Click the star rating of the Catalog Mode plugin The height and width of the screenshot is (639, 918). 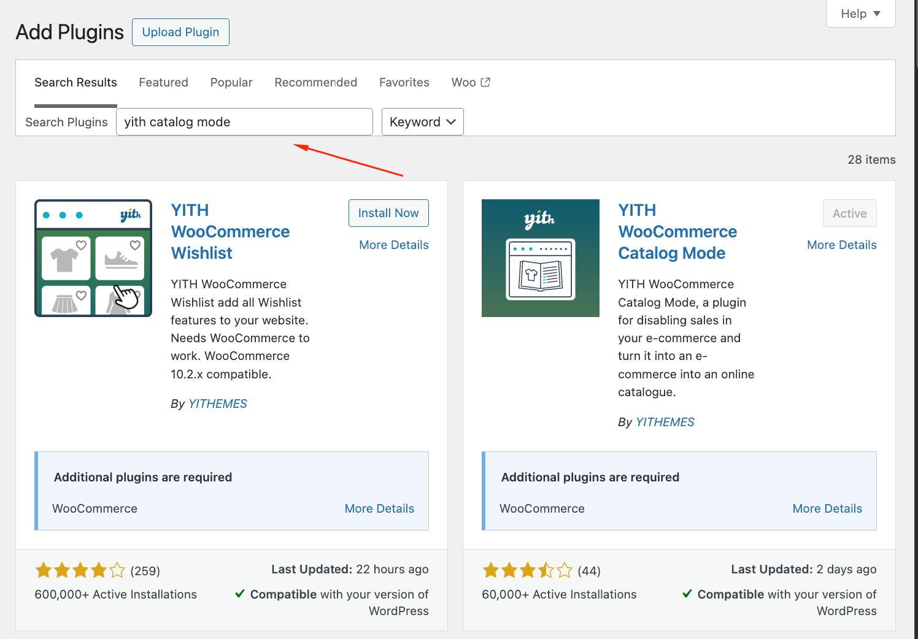527,571
